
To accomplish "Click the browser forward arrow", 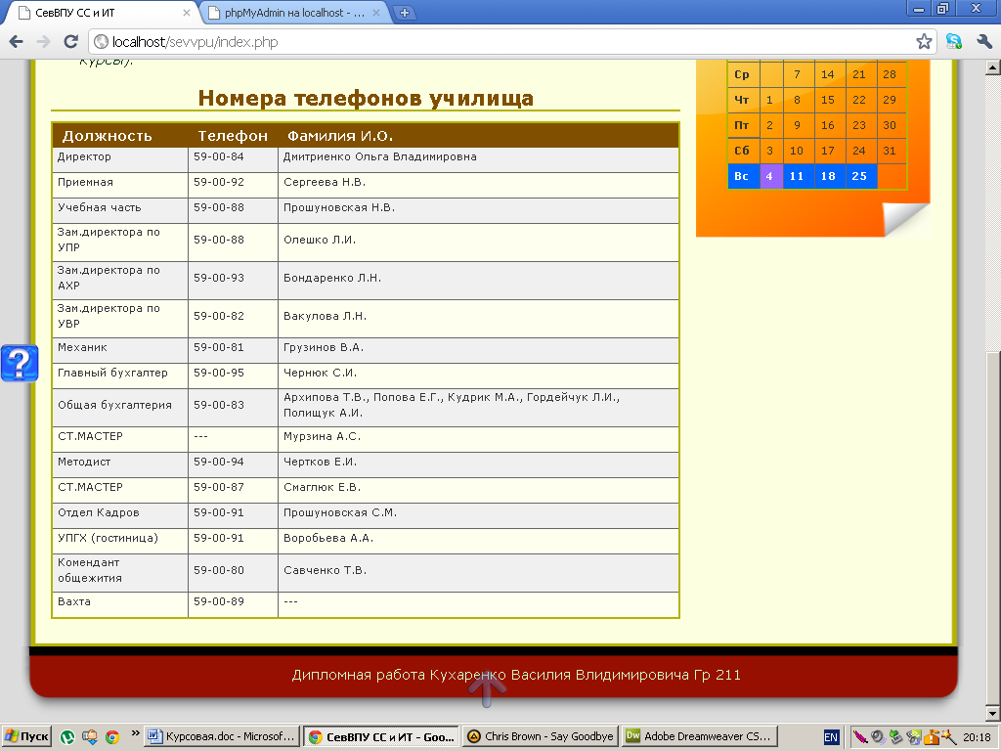I will click(43, 42).
